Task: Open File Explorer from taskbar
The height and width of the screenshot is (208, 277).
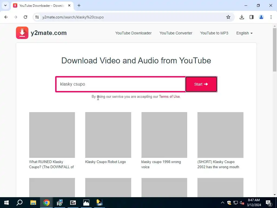Action: coord(33,203)
